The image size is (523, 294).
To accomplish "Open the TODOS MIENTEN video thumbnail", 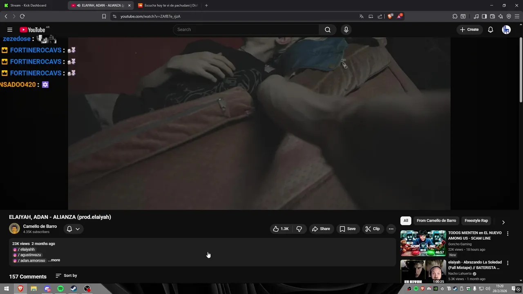I will coord(423,243).
